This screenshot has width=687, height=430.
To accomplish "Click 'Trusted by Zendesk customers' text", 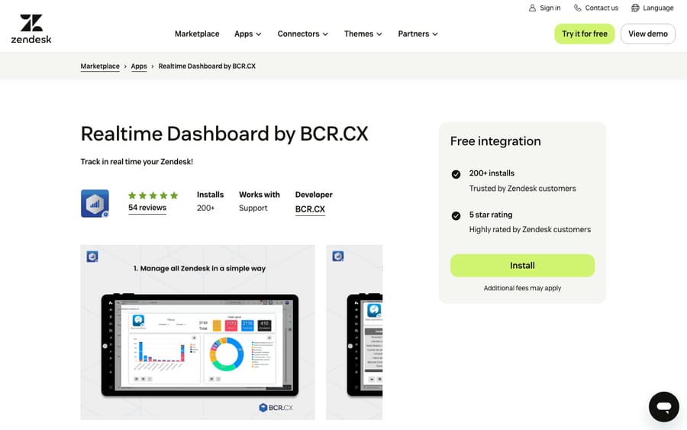I will coord(522,189).
